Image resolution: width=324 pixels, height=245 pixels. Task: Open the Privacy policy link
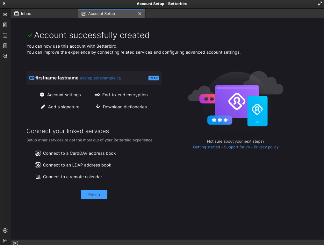point(266,147)
